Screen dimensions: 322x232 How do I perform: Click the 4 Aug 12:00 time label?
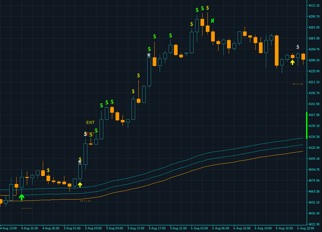[x=8, y=228]
